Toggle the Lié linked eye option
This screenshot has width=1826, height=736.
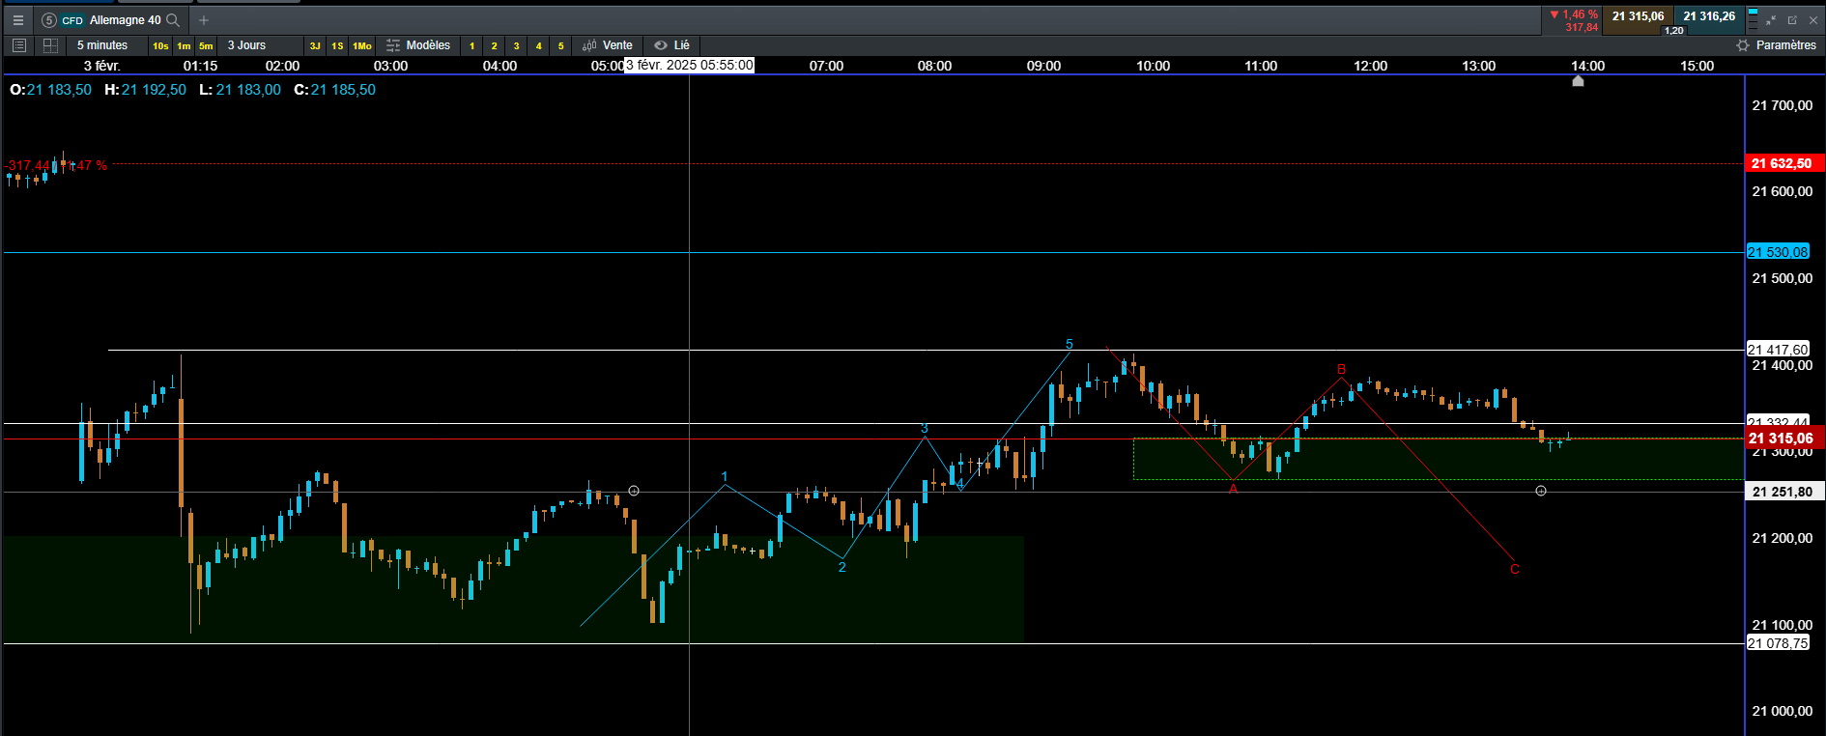pos(671,45)
